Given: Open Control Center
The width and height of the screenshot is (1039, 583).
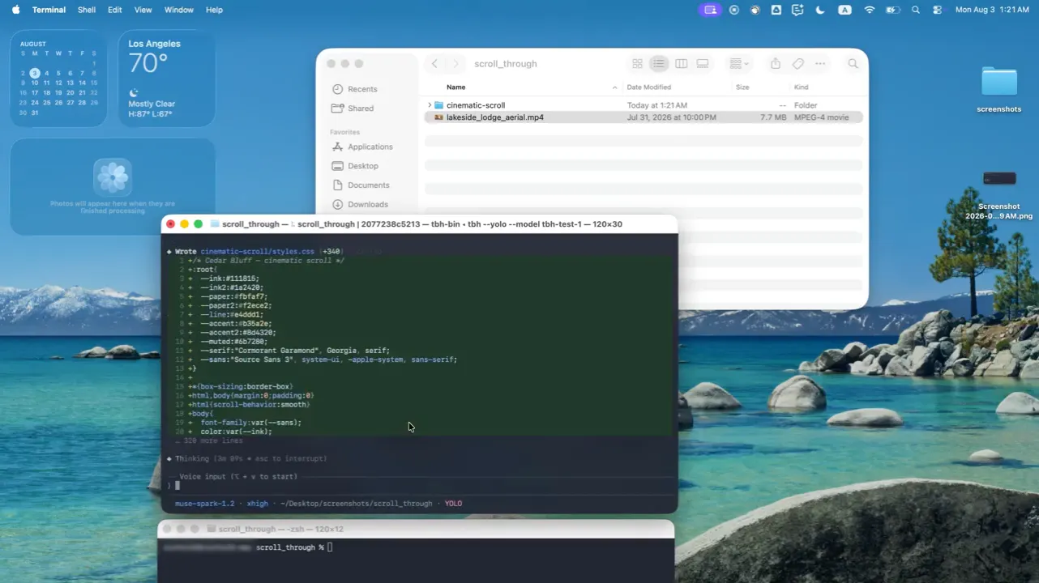Looking at the screenshot, I should [938, 10].
